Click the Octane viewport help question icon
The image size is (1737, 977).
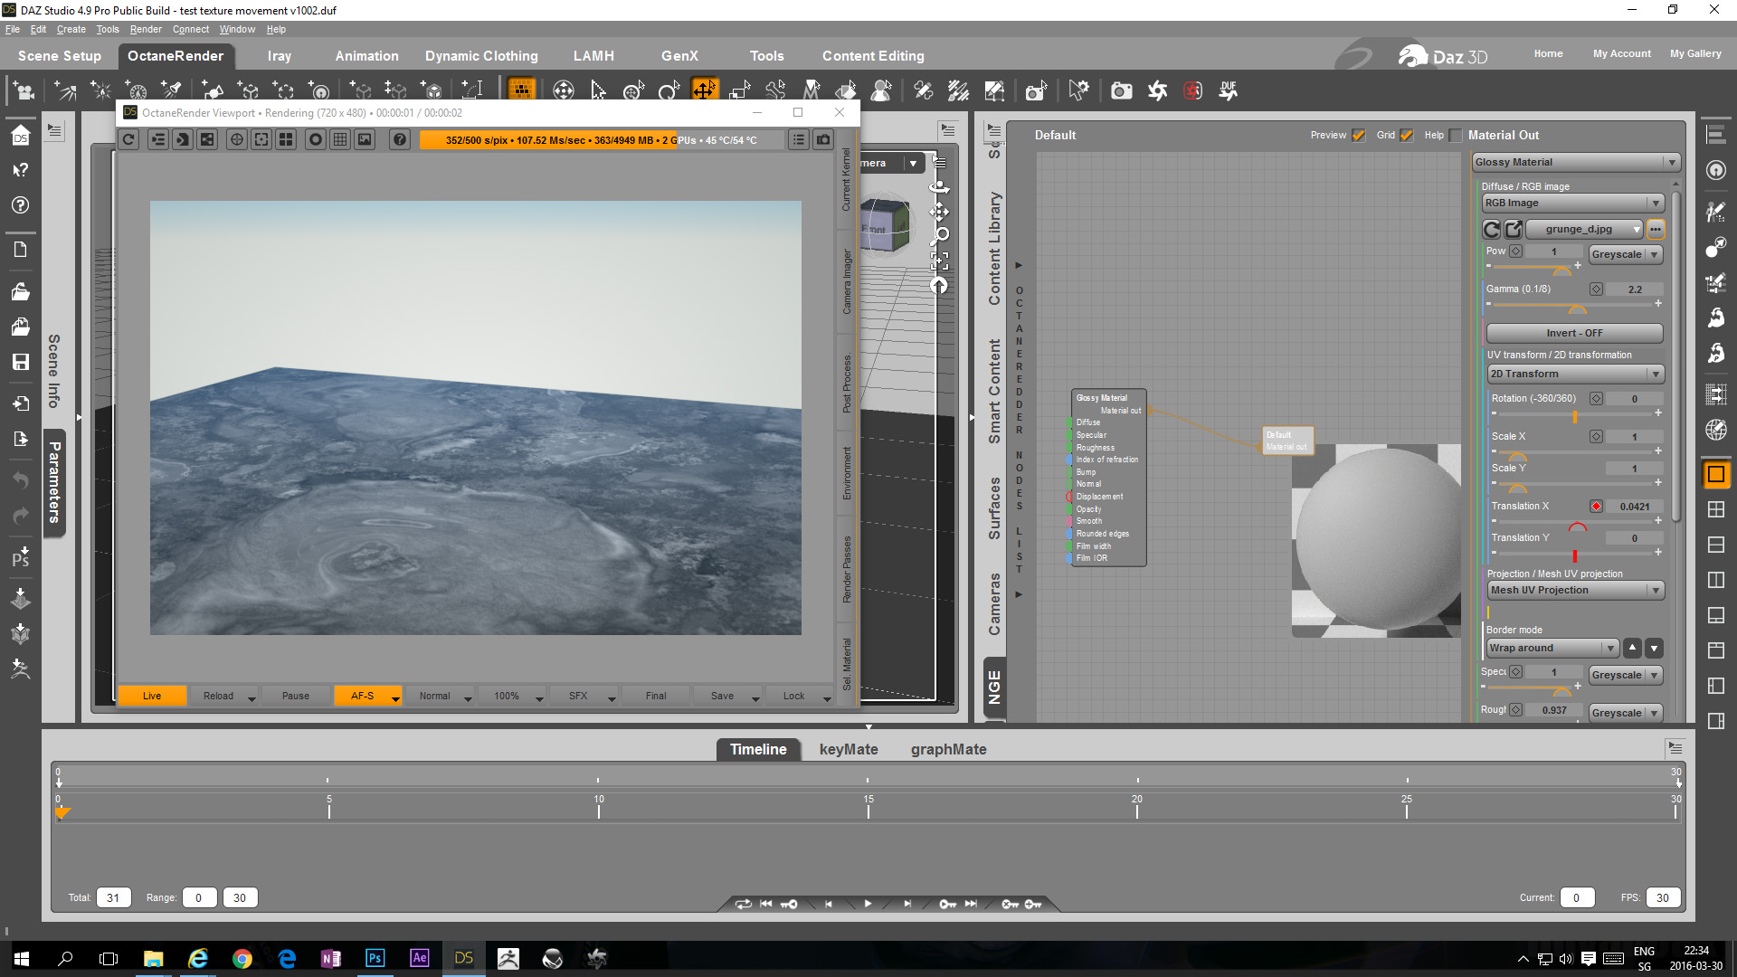tap(399, 139)
